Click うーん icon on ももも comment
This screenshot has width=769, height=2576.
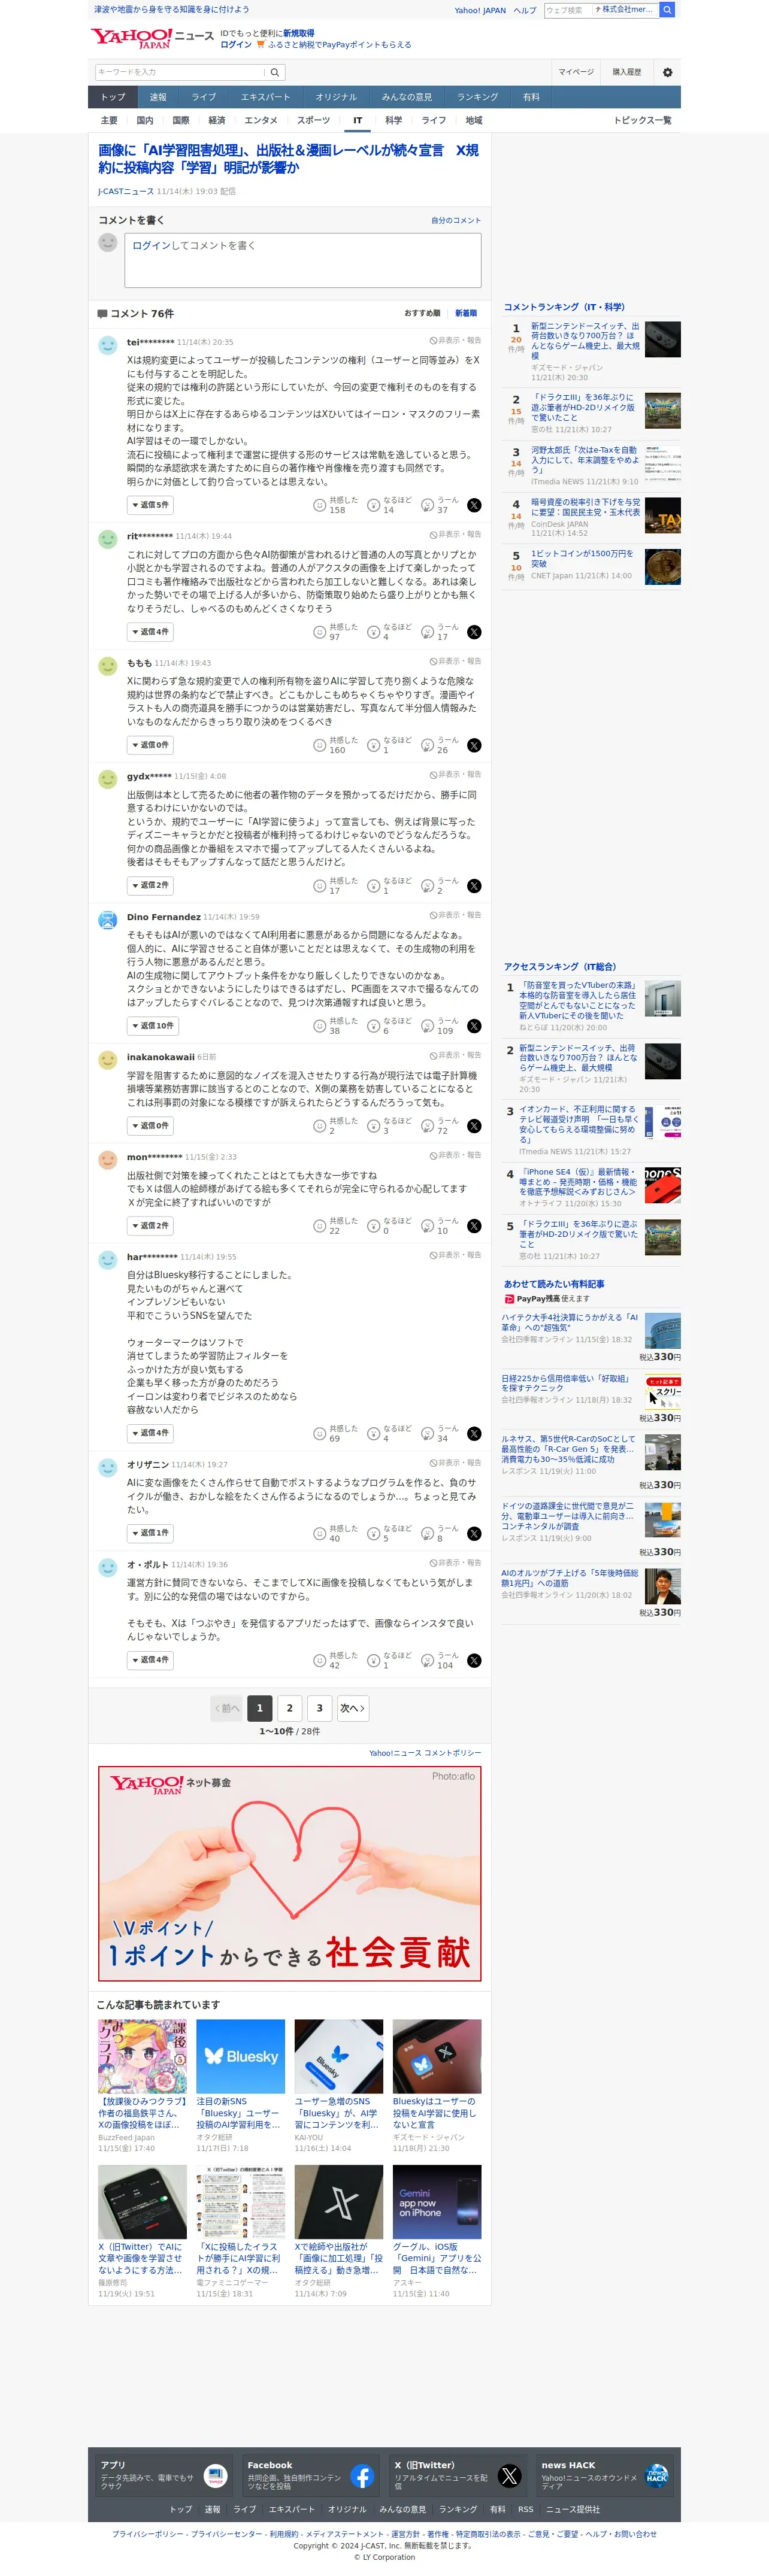point(428,745)
